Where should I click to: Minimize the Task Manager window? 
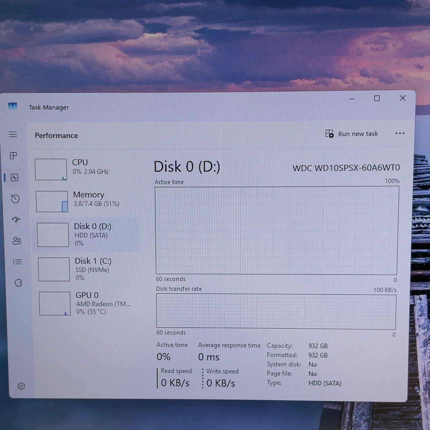(x=352, y=99)
